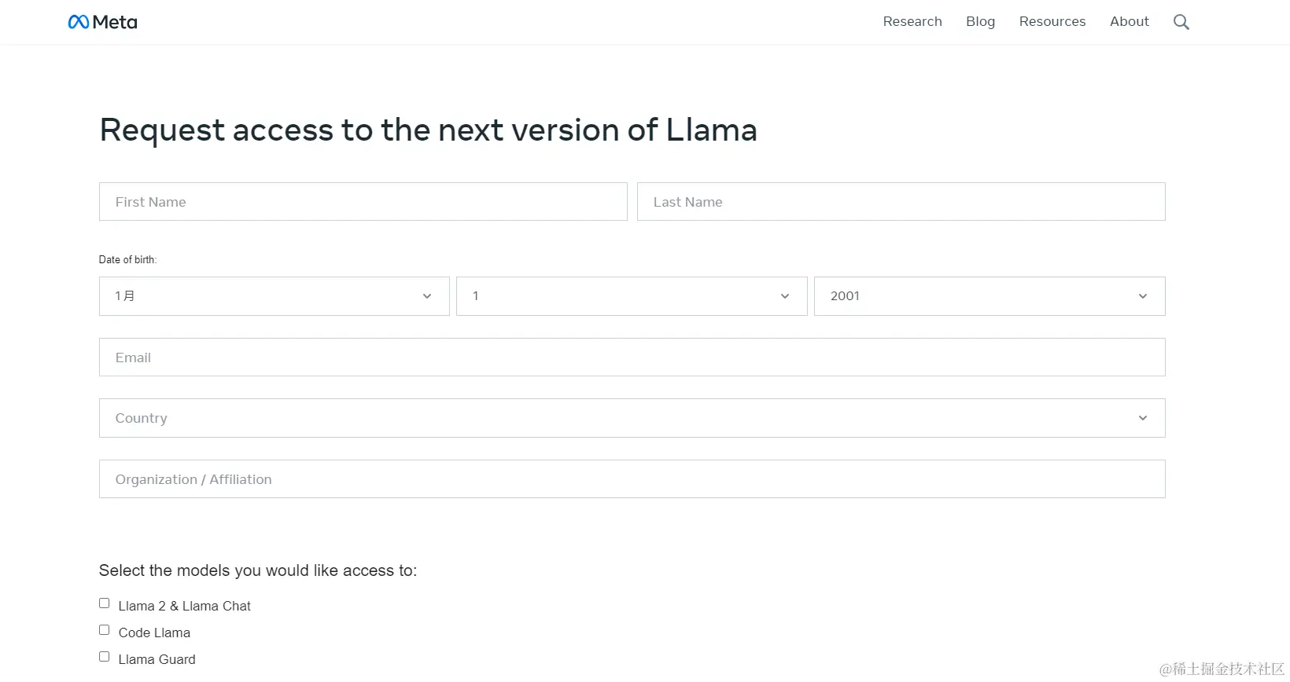Image resolution: width=1290 pixels, height=682 pixels.
Task: Select the About navigation item
Action: (1129, 22)
